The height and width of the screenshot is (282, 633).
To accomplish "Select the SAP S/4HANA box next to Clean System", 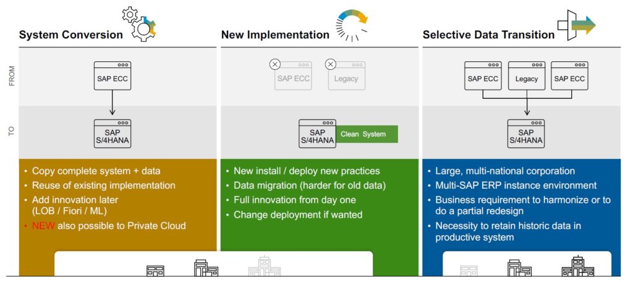I will 317,134.
